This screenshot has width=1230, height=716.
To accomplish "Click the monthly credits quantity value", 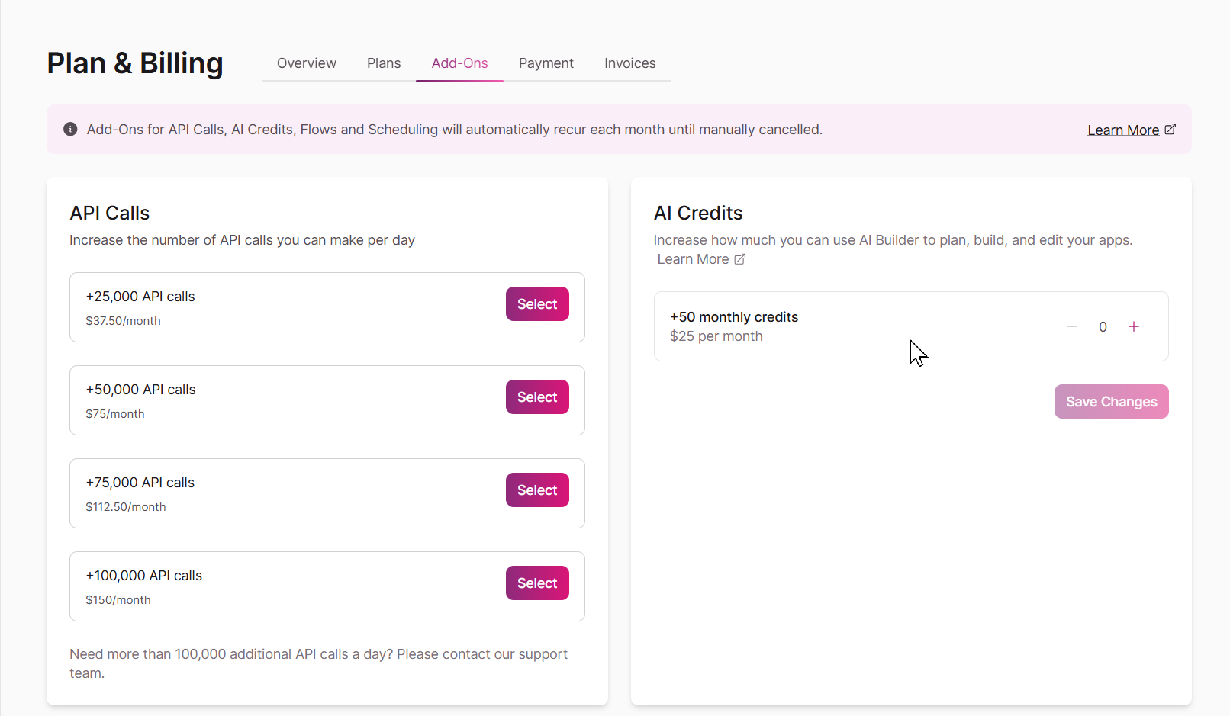I will coord(1103,327).
